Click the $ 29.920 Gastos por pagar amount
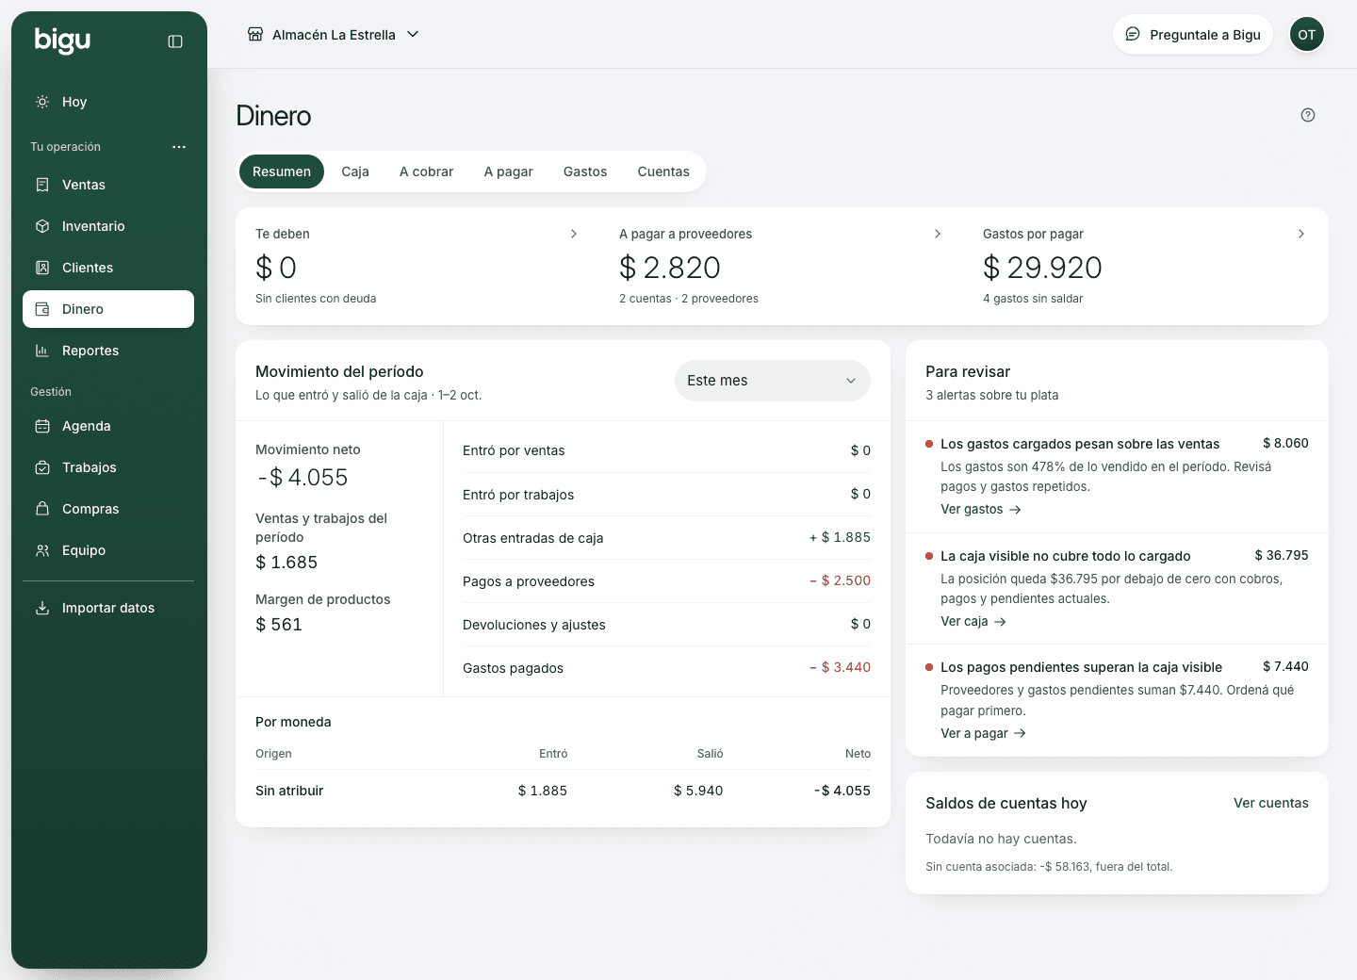Image resolution: width=1357 pixels, height=980 pixels. 1042,268
